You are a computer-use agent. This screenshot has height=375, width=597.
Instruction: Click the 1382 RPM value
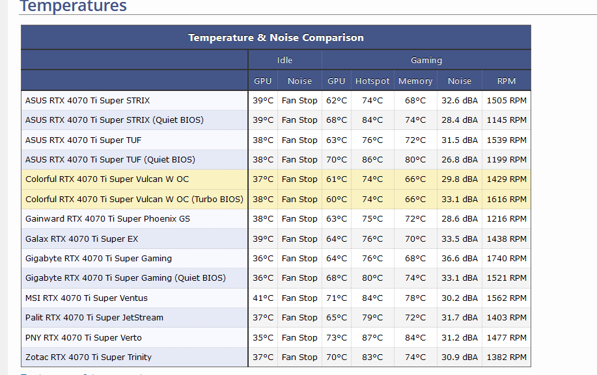click(507, 357)
